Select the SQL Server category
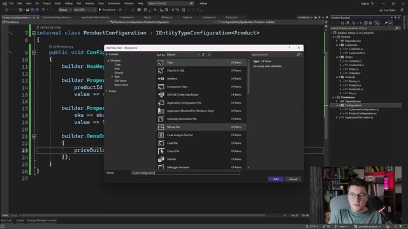The height and width of the screenshot is (229, 408). 120,81
